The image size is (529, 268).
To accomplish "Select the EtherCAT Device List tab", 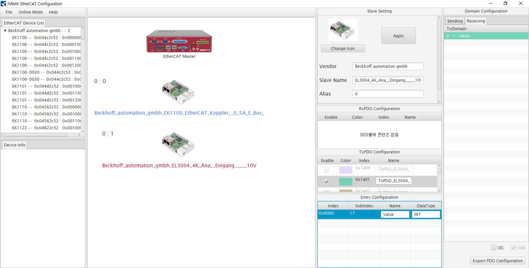I will [x=24, y=23].
